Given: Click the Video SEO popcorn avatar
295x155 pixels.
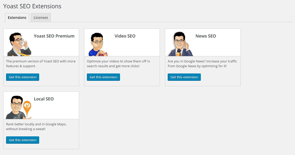Looking at the screenshot, I should [x=98, y=45].
